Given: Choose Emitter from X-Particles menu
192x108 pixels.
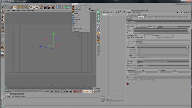Looking at the screenshot, I should (81, 14).
